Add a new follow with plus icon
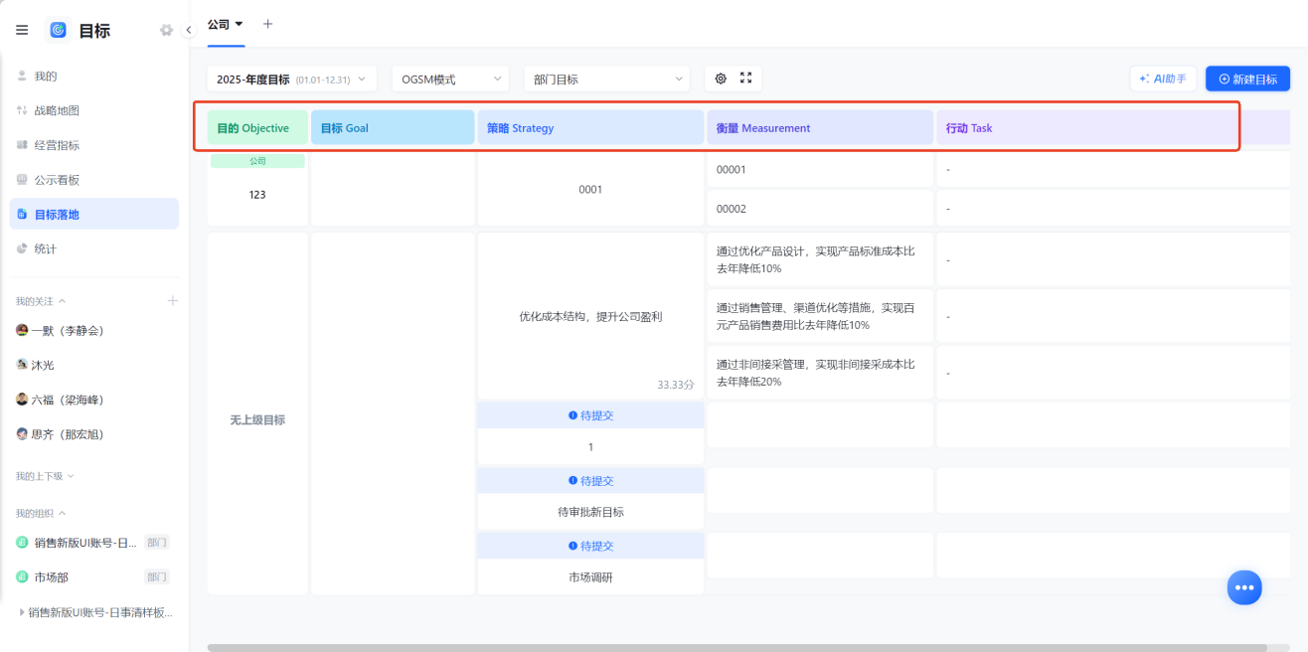This screenshot has height=652, width=1308. tap(172, 300)
